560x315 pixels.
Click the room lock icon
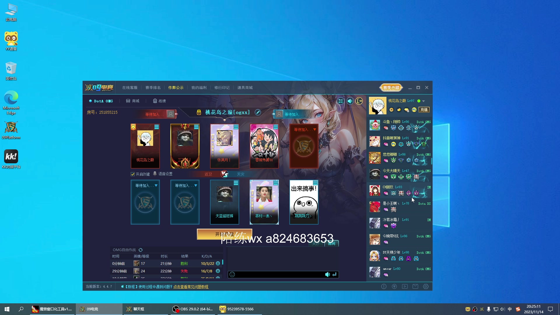coord(199,112)
